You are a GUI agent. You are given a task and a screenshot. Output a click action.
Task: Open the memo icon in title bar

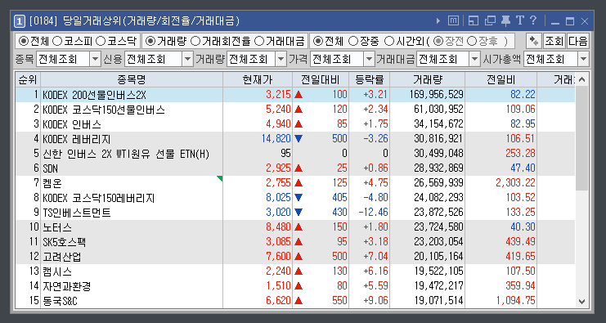point(453,21)
